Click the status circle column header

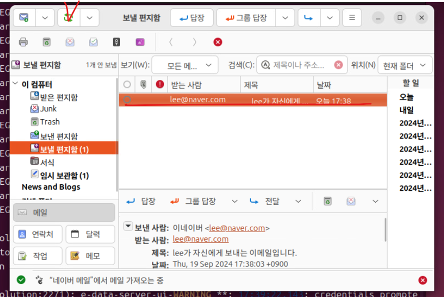tap(127, 84)
